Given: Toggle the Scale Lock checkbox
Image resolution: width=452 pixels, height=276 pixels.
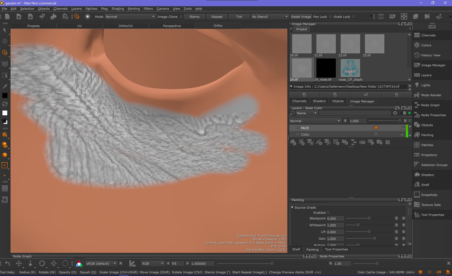Looking at the screenshot, I should click(x=354, y=17).
